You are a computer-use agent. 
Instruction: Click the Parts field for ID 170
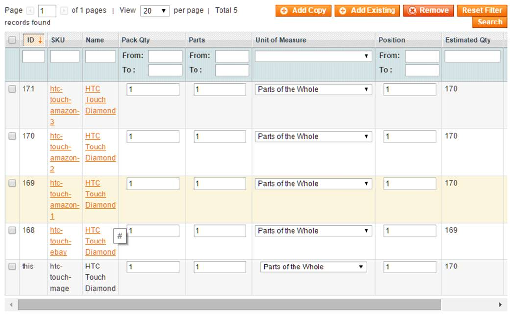(220, 136)
